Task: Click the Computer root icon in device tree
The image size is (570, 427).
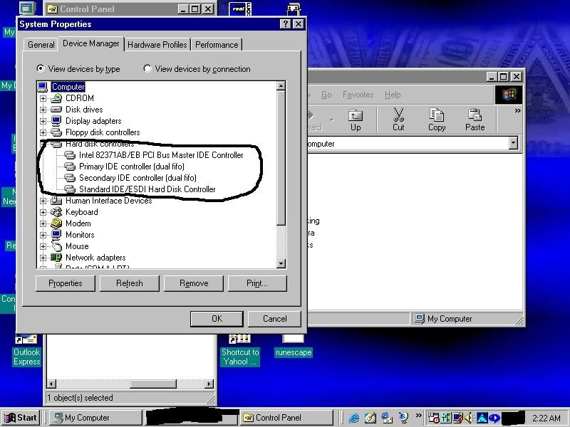Action: click(x=43, y=87)
